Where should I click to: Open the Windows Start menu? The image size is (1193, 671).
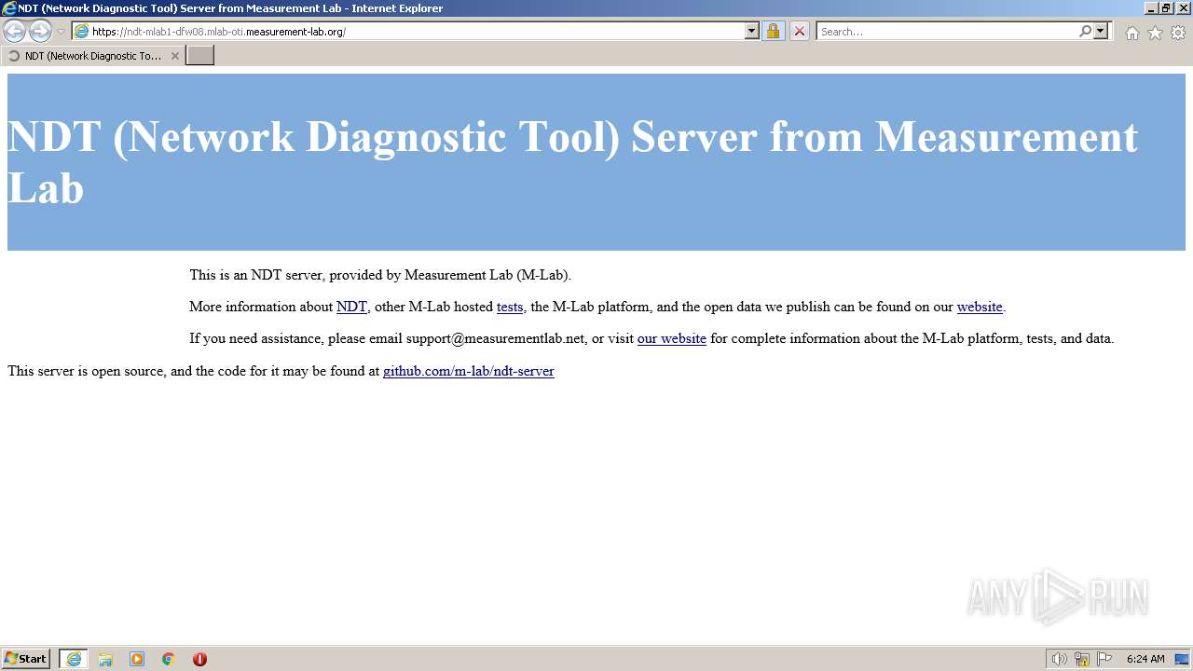(x=26, y=659)
